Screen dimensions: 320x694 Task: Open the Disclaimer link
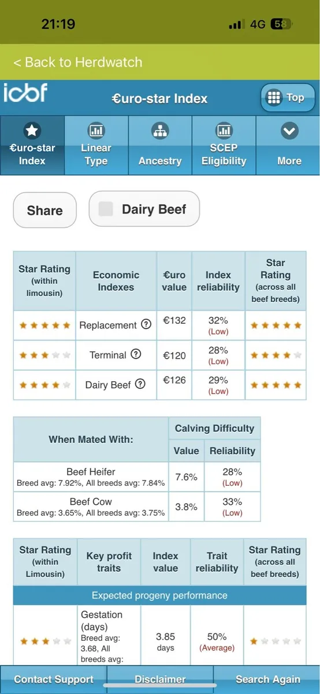click(x=160, y=680)
